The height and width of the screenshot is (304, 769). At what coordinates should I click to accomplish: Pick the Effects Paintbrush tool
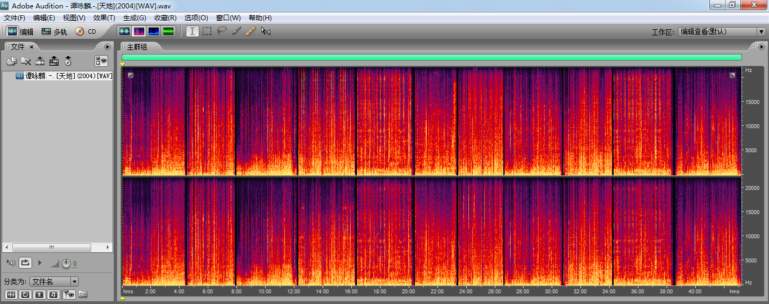tap(236, 31)
